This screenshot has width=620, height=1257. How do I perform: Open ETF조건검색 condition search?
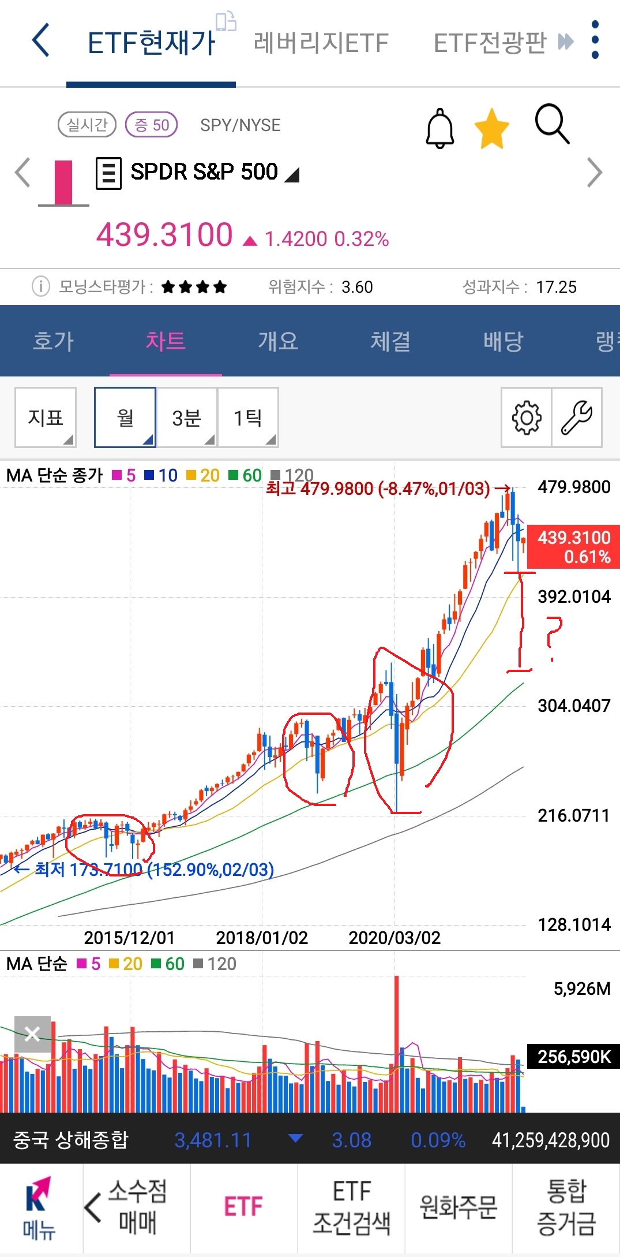point(351,1207)
